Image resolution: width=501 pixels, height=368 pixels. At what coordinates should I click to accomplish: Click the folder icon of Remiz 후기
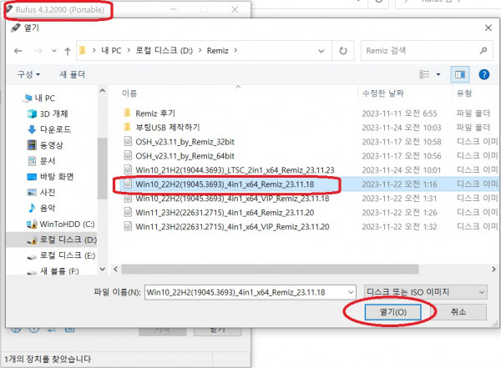pyautogui.click(x=127, y=113)
